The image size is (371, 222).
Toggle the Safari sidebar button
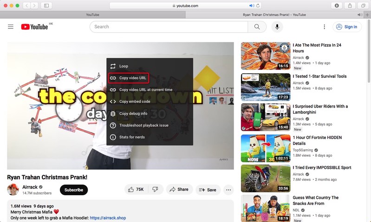(x=46, y=6)
